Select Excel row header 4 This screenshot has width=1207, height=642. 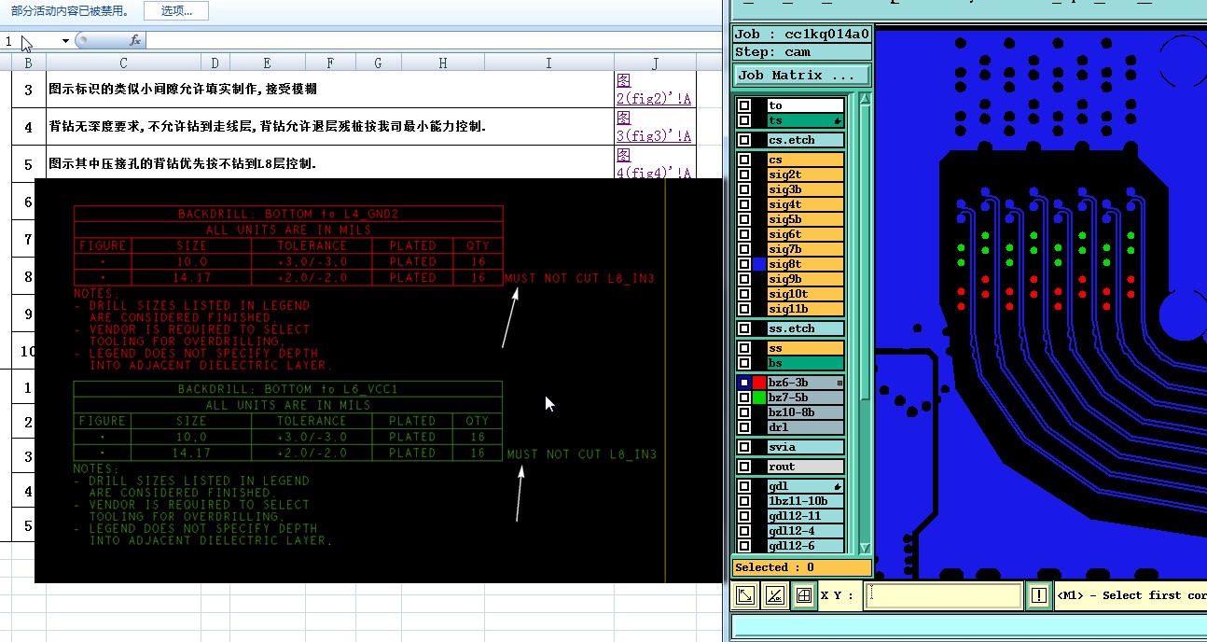pyautogui.click(x=28, y=127)
